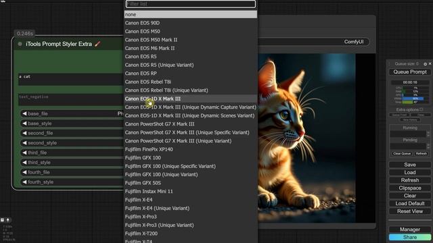Click Load Default button
Viewport: 433px width, 243px height.
tap(410, 203)
